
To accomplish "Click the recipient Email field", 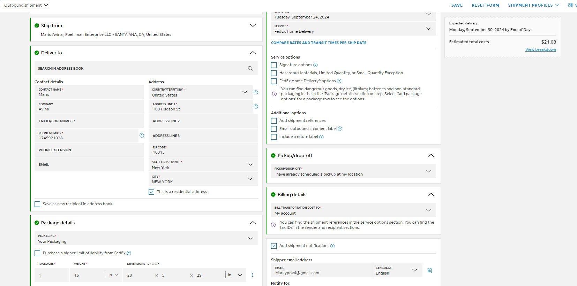I will pyautogui.click(x=89, y=164).
